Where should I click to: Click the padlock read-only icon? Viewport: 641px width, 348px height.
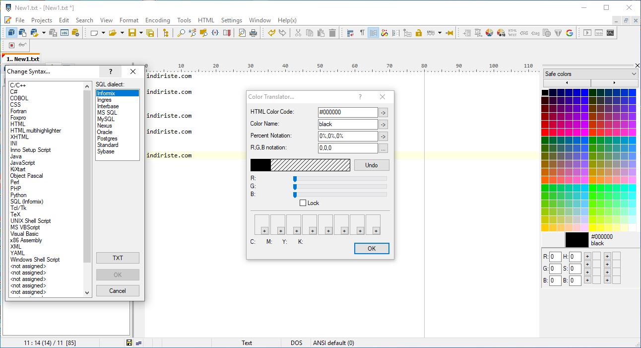[x=419, y=33]
